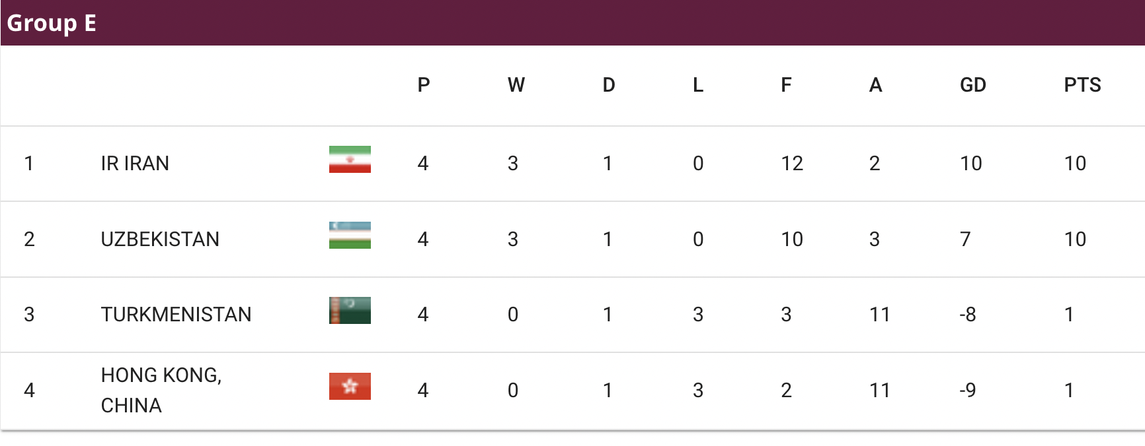Click Turkmenistan's goal difference -8
Viewport: 1145px width, 446px height.
[968, 314]
